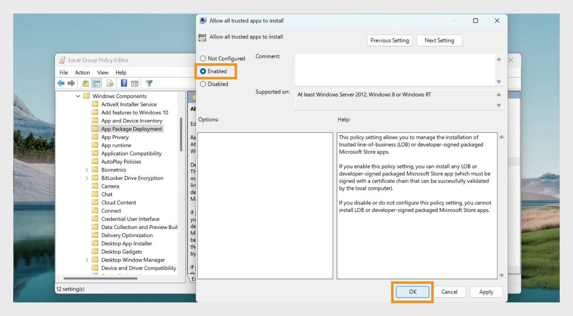The height and width of the screenshot is (316, 573).
Task: Select AutoPlay Policies tree item
Action: pyautogui.click(x=121, y=162)
